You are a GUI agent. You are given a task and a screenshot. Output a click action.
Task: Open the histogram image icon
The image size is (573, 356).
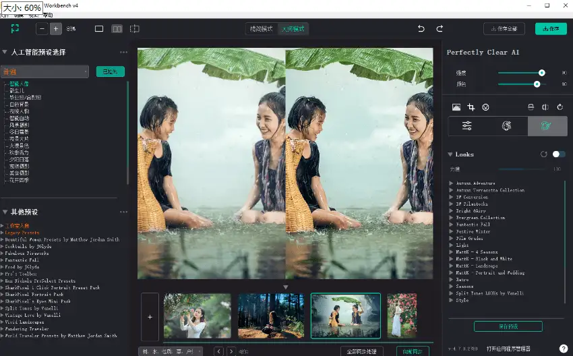click(x=456, y=107)
